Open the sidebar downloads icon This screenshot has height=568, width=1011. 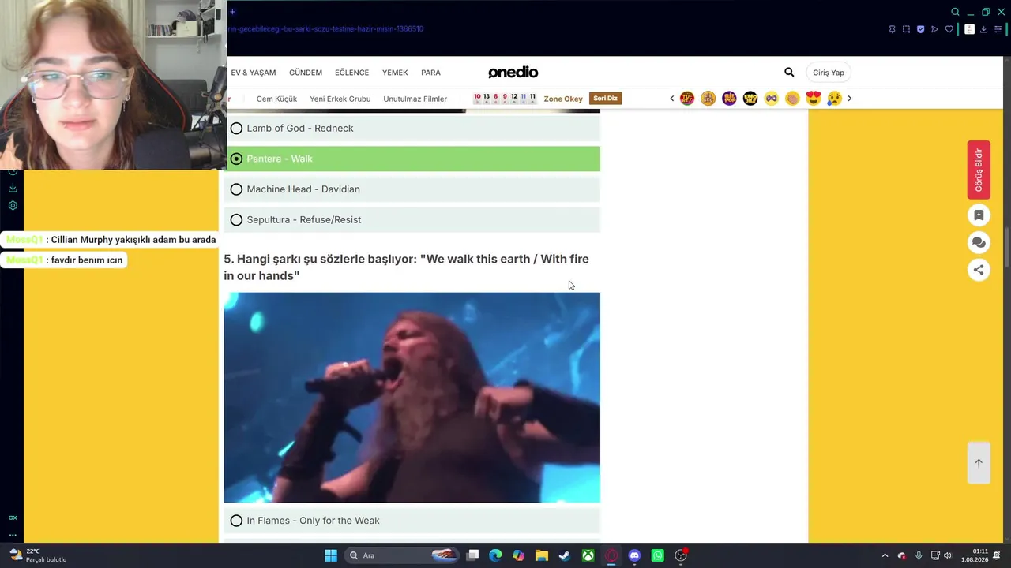coord(13,188)
